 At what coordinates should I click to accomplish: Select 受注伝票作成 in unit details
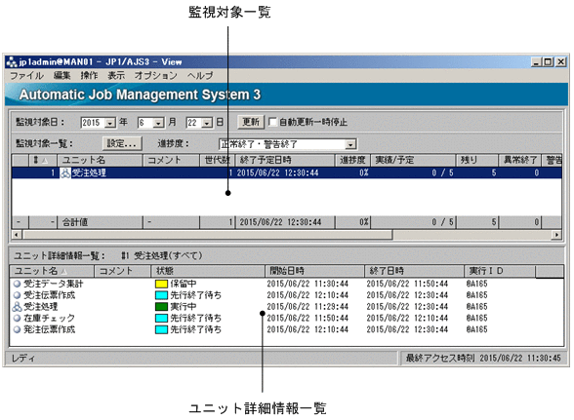point(49,295)
